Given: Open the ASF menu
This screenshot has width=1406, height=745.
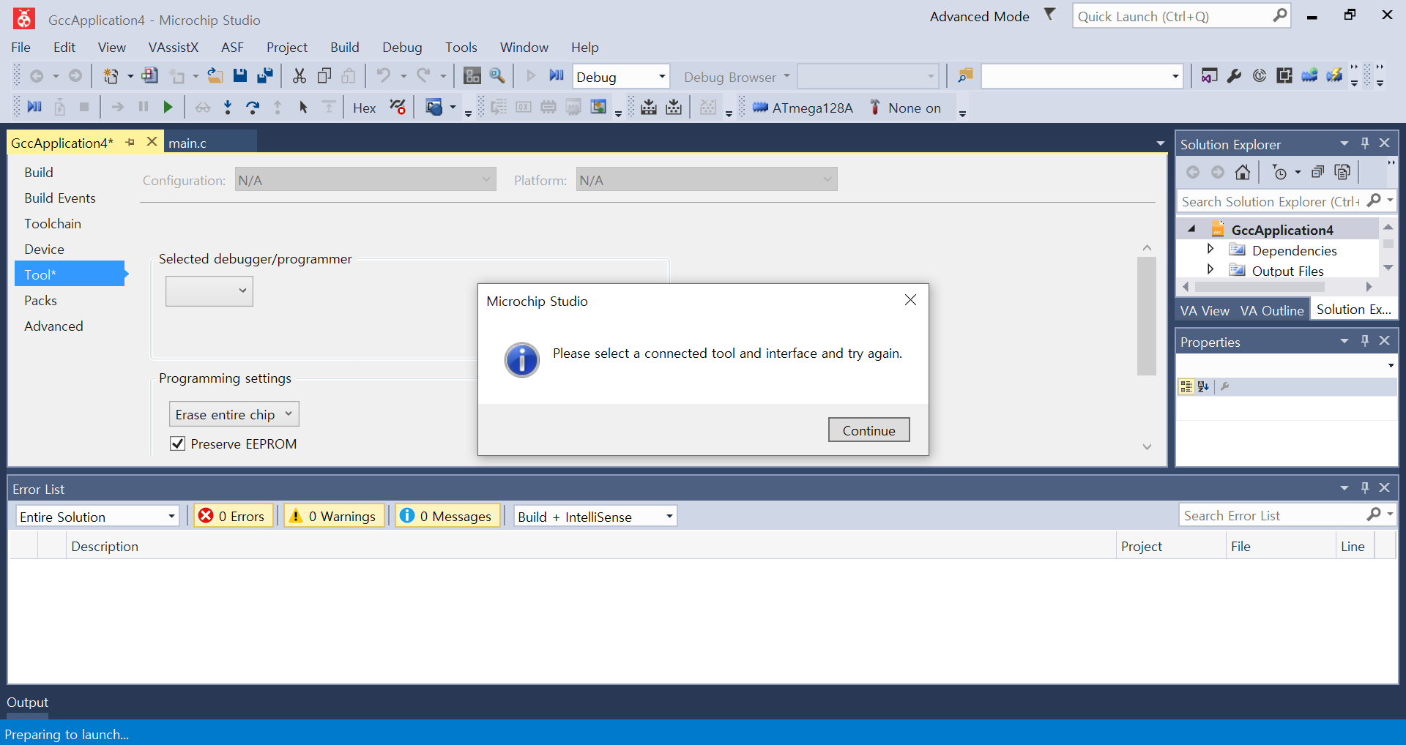Looking at the screenshot, I should click(232, 47).
